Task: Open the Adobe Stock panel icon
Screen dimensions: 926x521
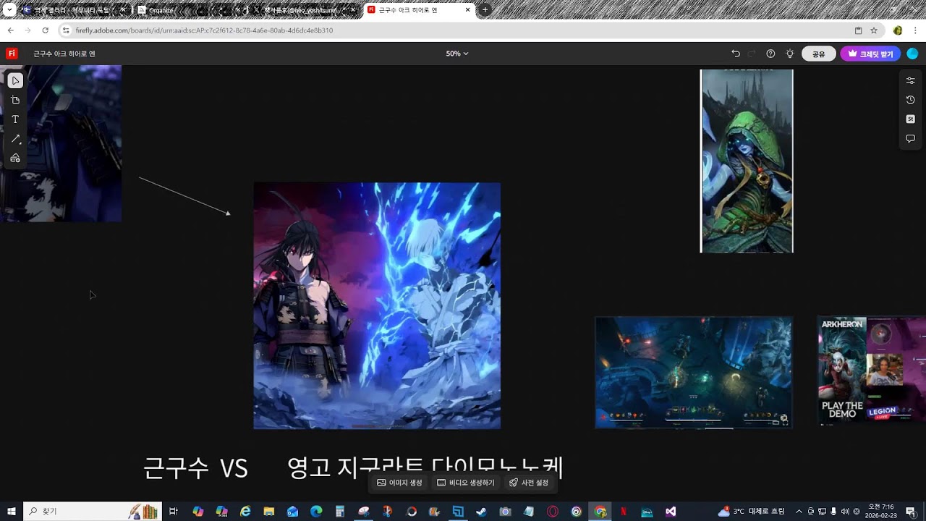Action: [x=910, y=119]
